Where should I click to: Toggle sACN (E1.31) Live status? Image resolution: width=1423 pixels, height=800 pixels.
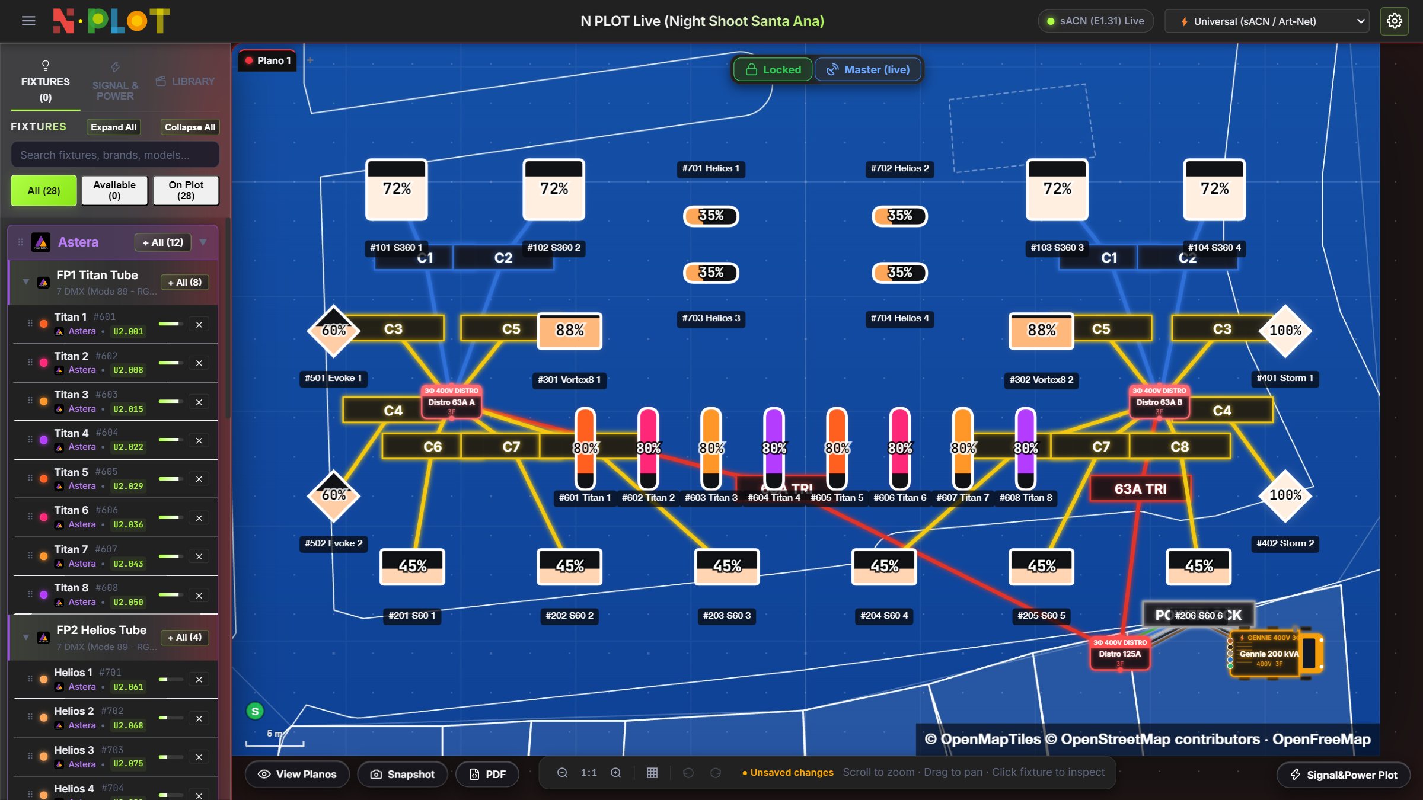(x=1096, y=21)
